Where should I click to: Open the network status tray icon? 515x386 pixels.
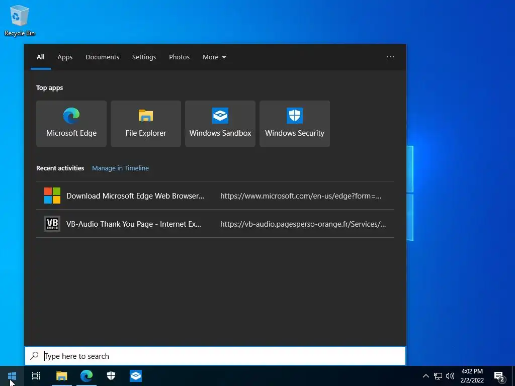click(438, 376)
